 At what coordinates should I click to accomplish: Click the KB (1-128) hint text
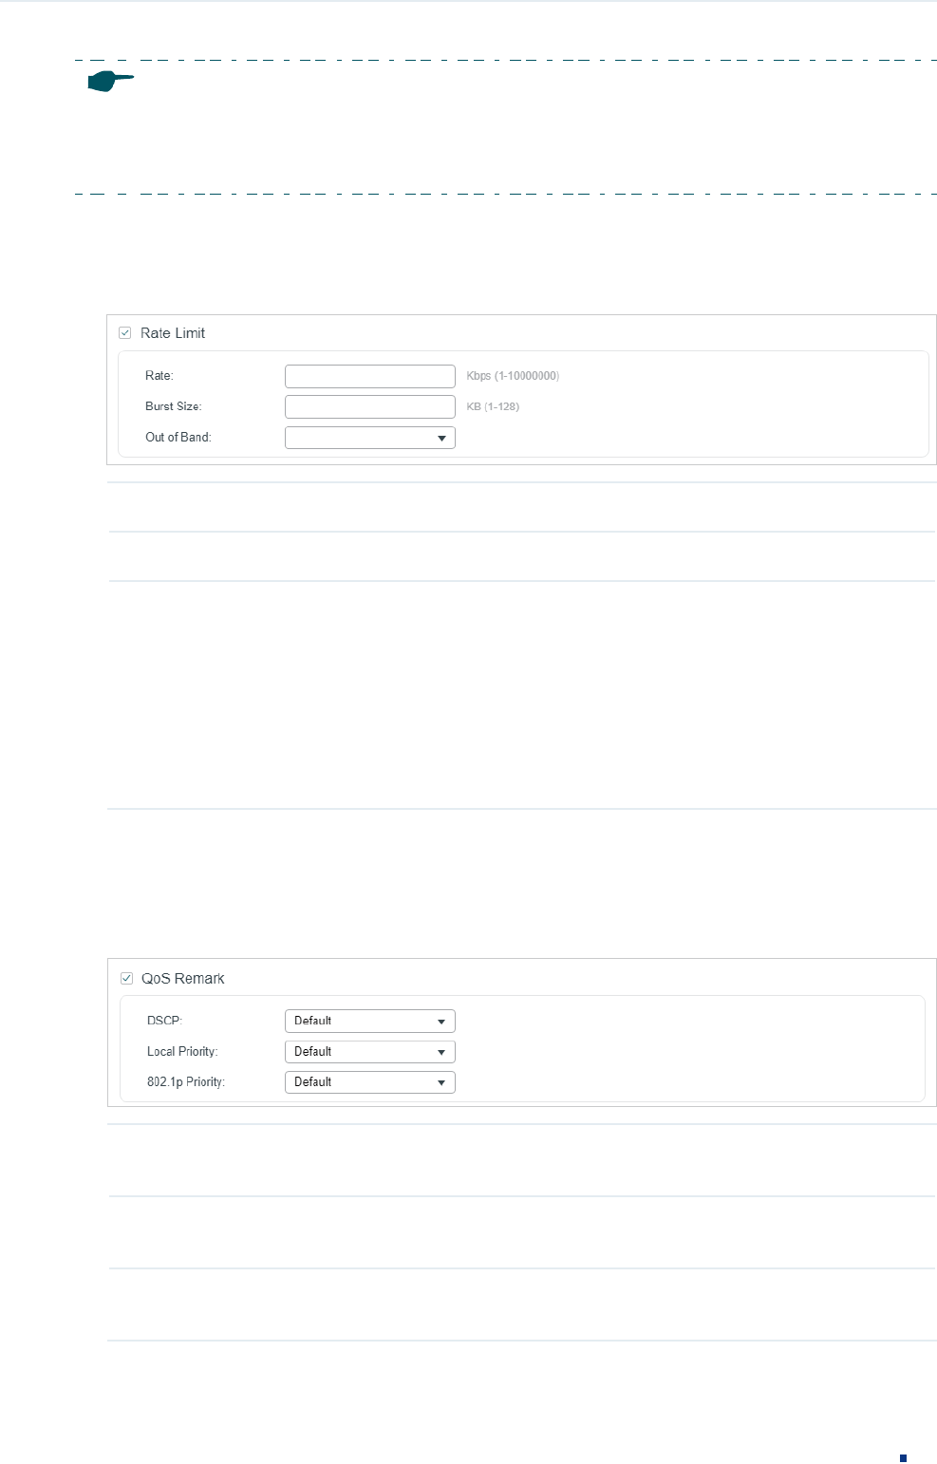(x=493, y=406)
